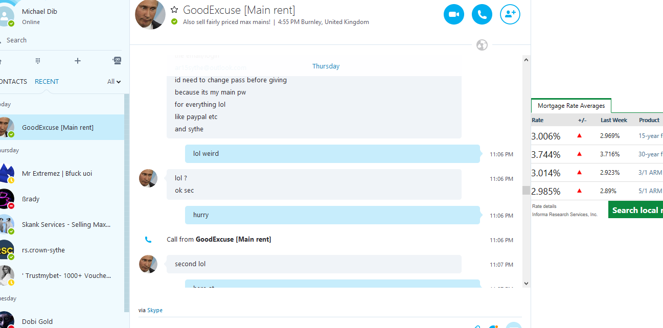Open the bots icon in the sidebar
This screenshot has width=663, height=328.
pyautogui.click(x=117, y=60)
